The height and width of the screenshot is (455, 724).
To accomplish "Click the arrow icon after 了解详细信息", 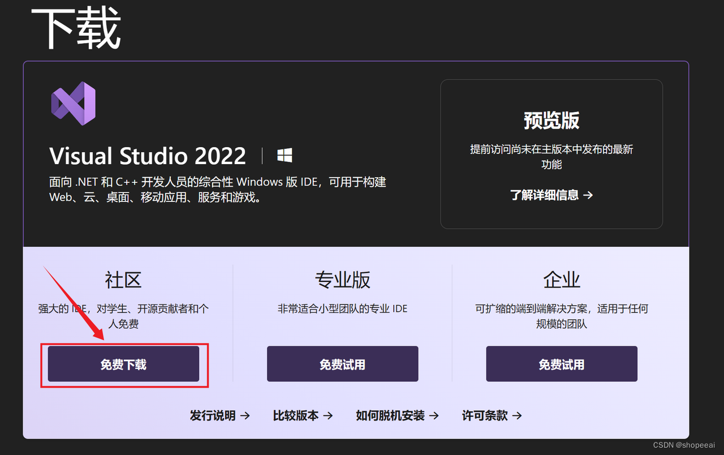I will click(589, 195).
